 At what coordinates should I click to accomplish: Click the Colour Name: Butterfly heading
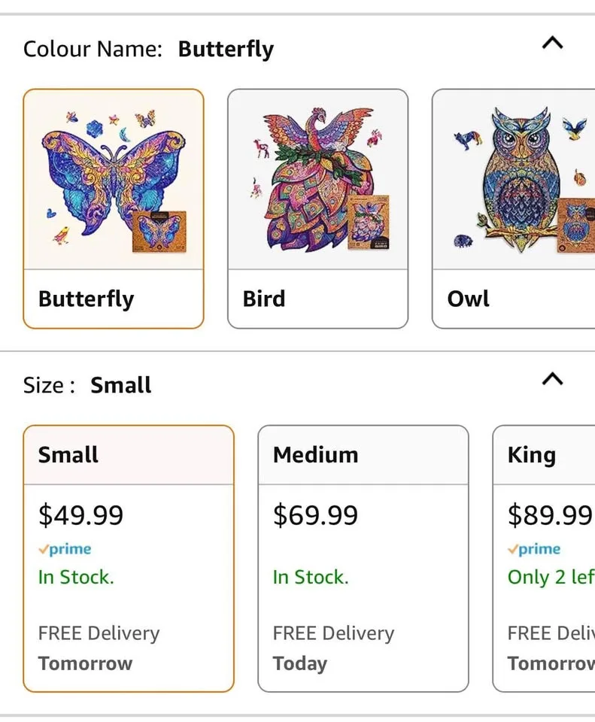(148, 49)
